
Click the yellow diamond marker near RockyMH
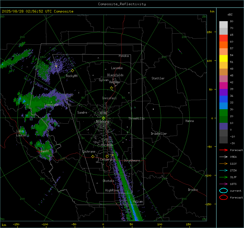pos(72,71)
